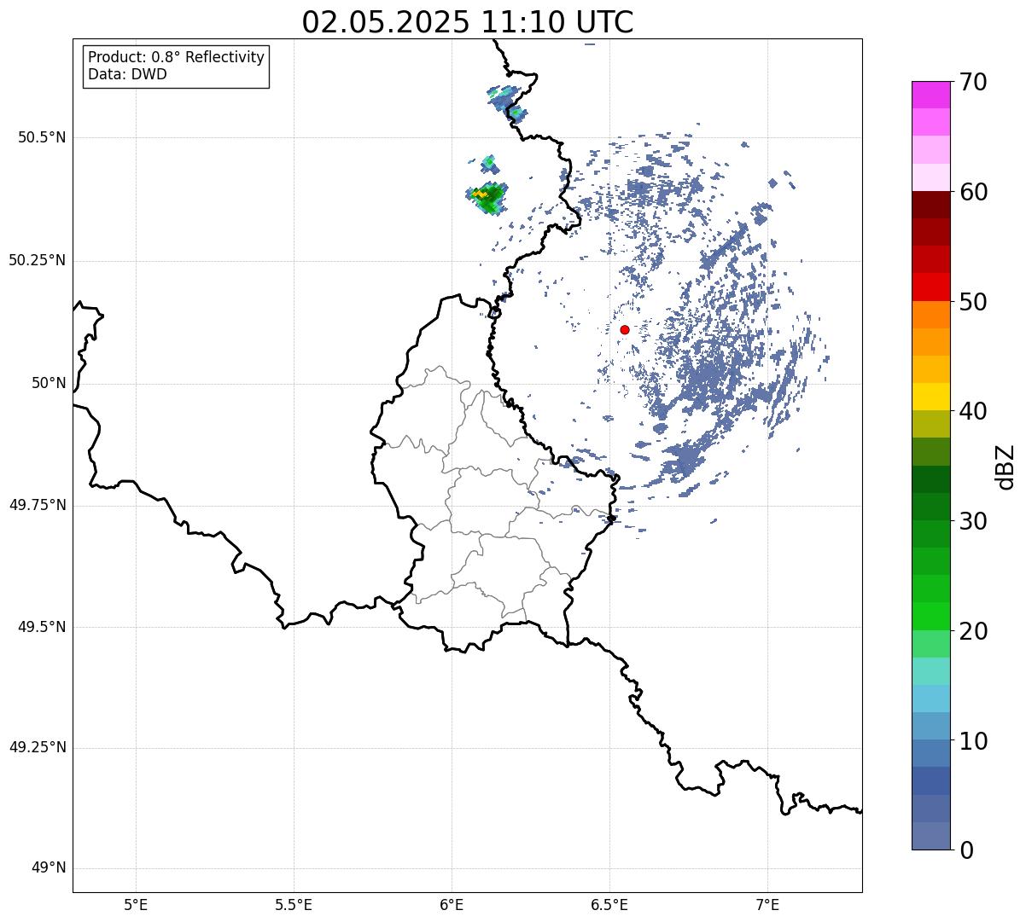Click the latitude label 50°N

(x=49, y=384)
